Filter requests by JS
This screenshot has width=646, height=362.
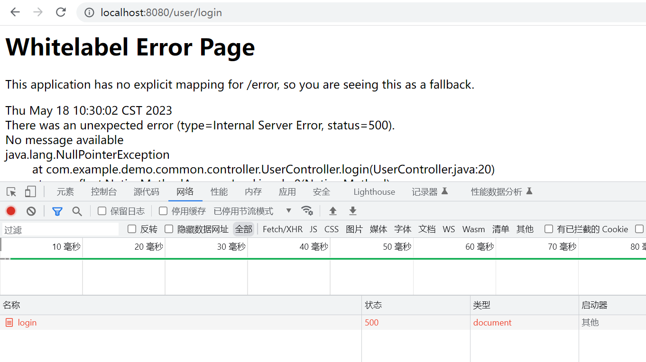[x=314, y=229]
